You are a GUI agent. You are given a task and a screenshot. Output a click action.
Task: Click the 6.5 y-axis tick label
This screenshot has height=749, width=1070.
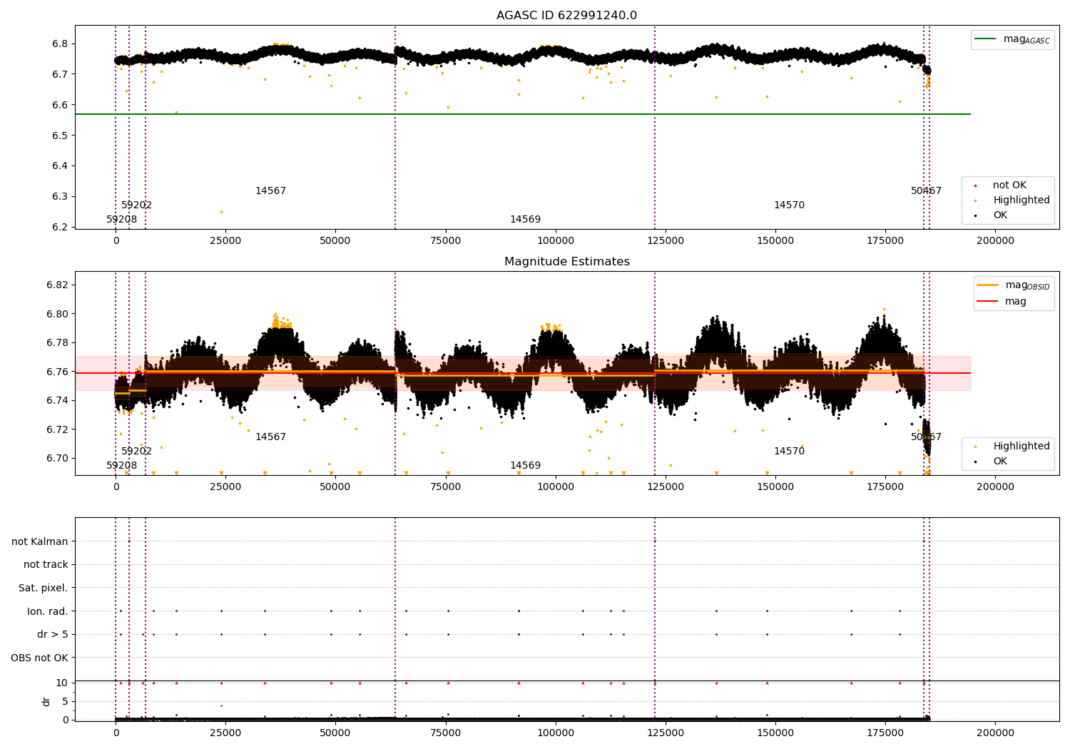(60, 136)
